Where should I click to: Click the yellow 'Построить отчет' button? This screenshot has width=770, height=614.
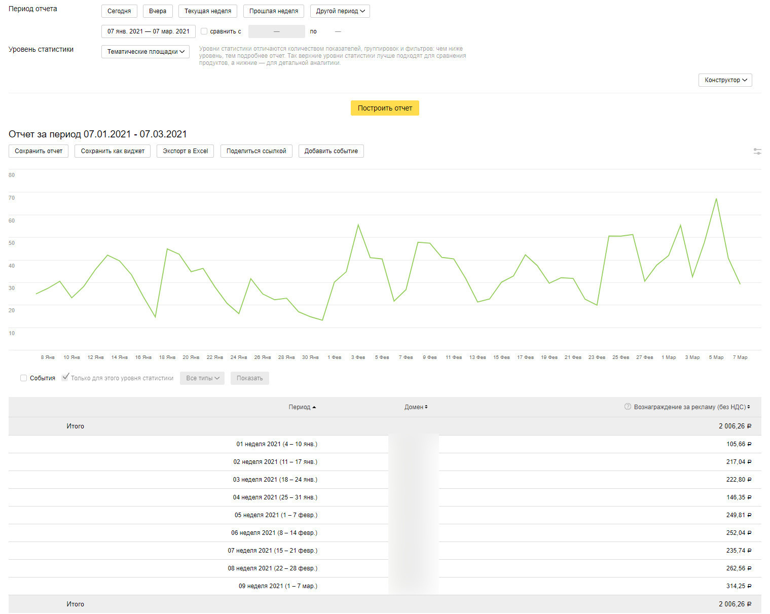click(385, 108)
